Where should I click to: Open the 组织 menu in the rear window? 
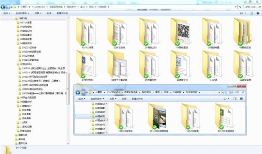click(x=7, y=13)
